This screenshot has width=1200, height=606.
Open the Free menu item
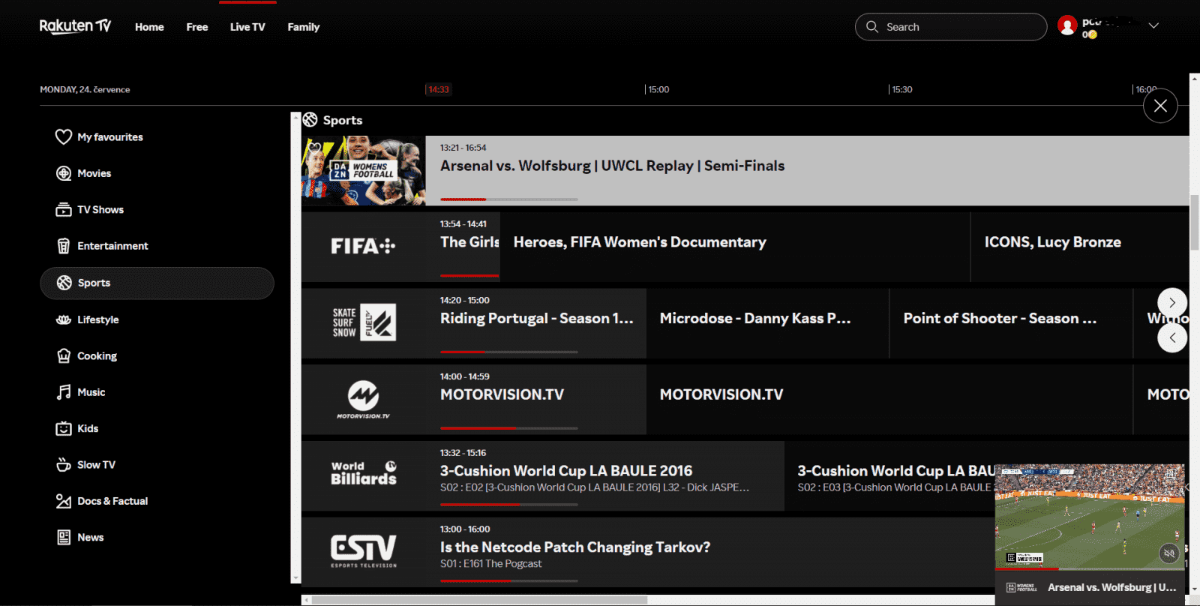[197, 27]
